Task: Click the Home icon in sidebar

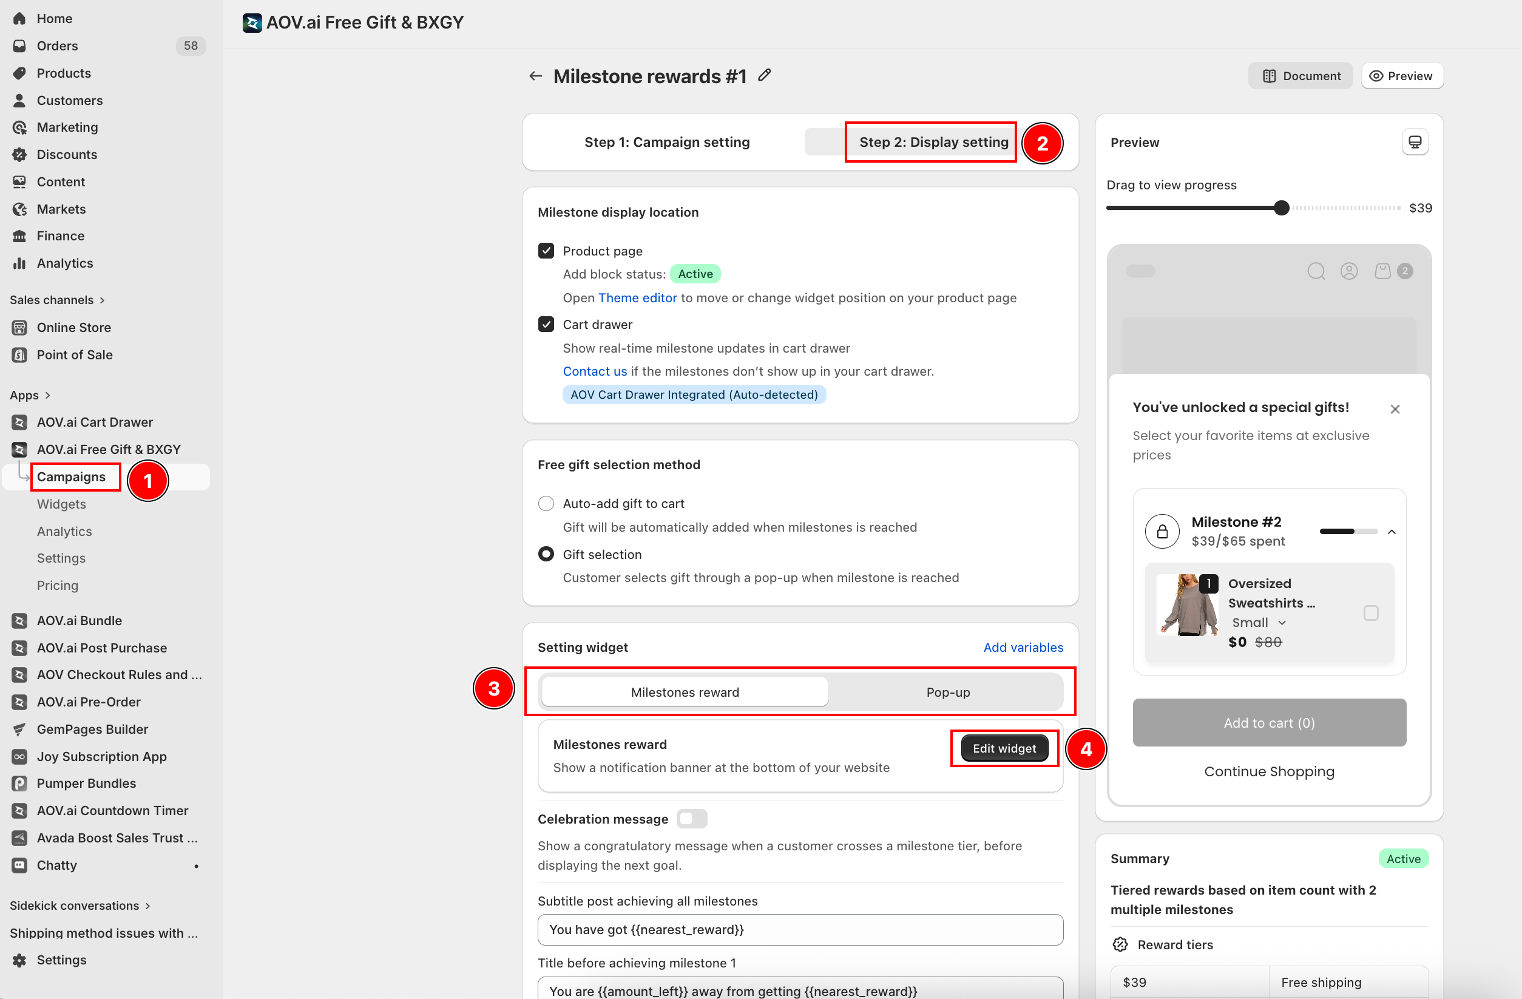Action: click(20, 19)
